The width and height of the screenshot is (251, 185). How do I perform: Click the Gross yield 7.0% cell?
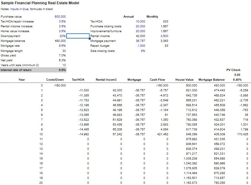click(62, 55)
